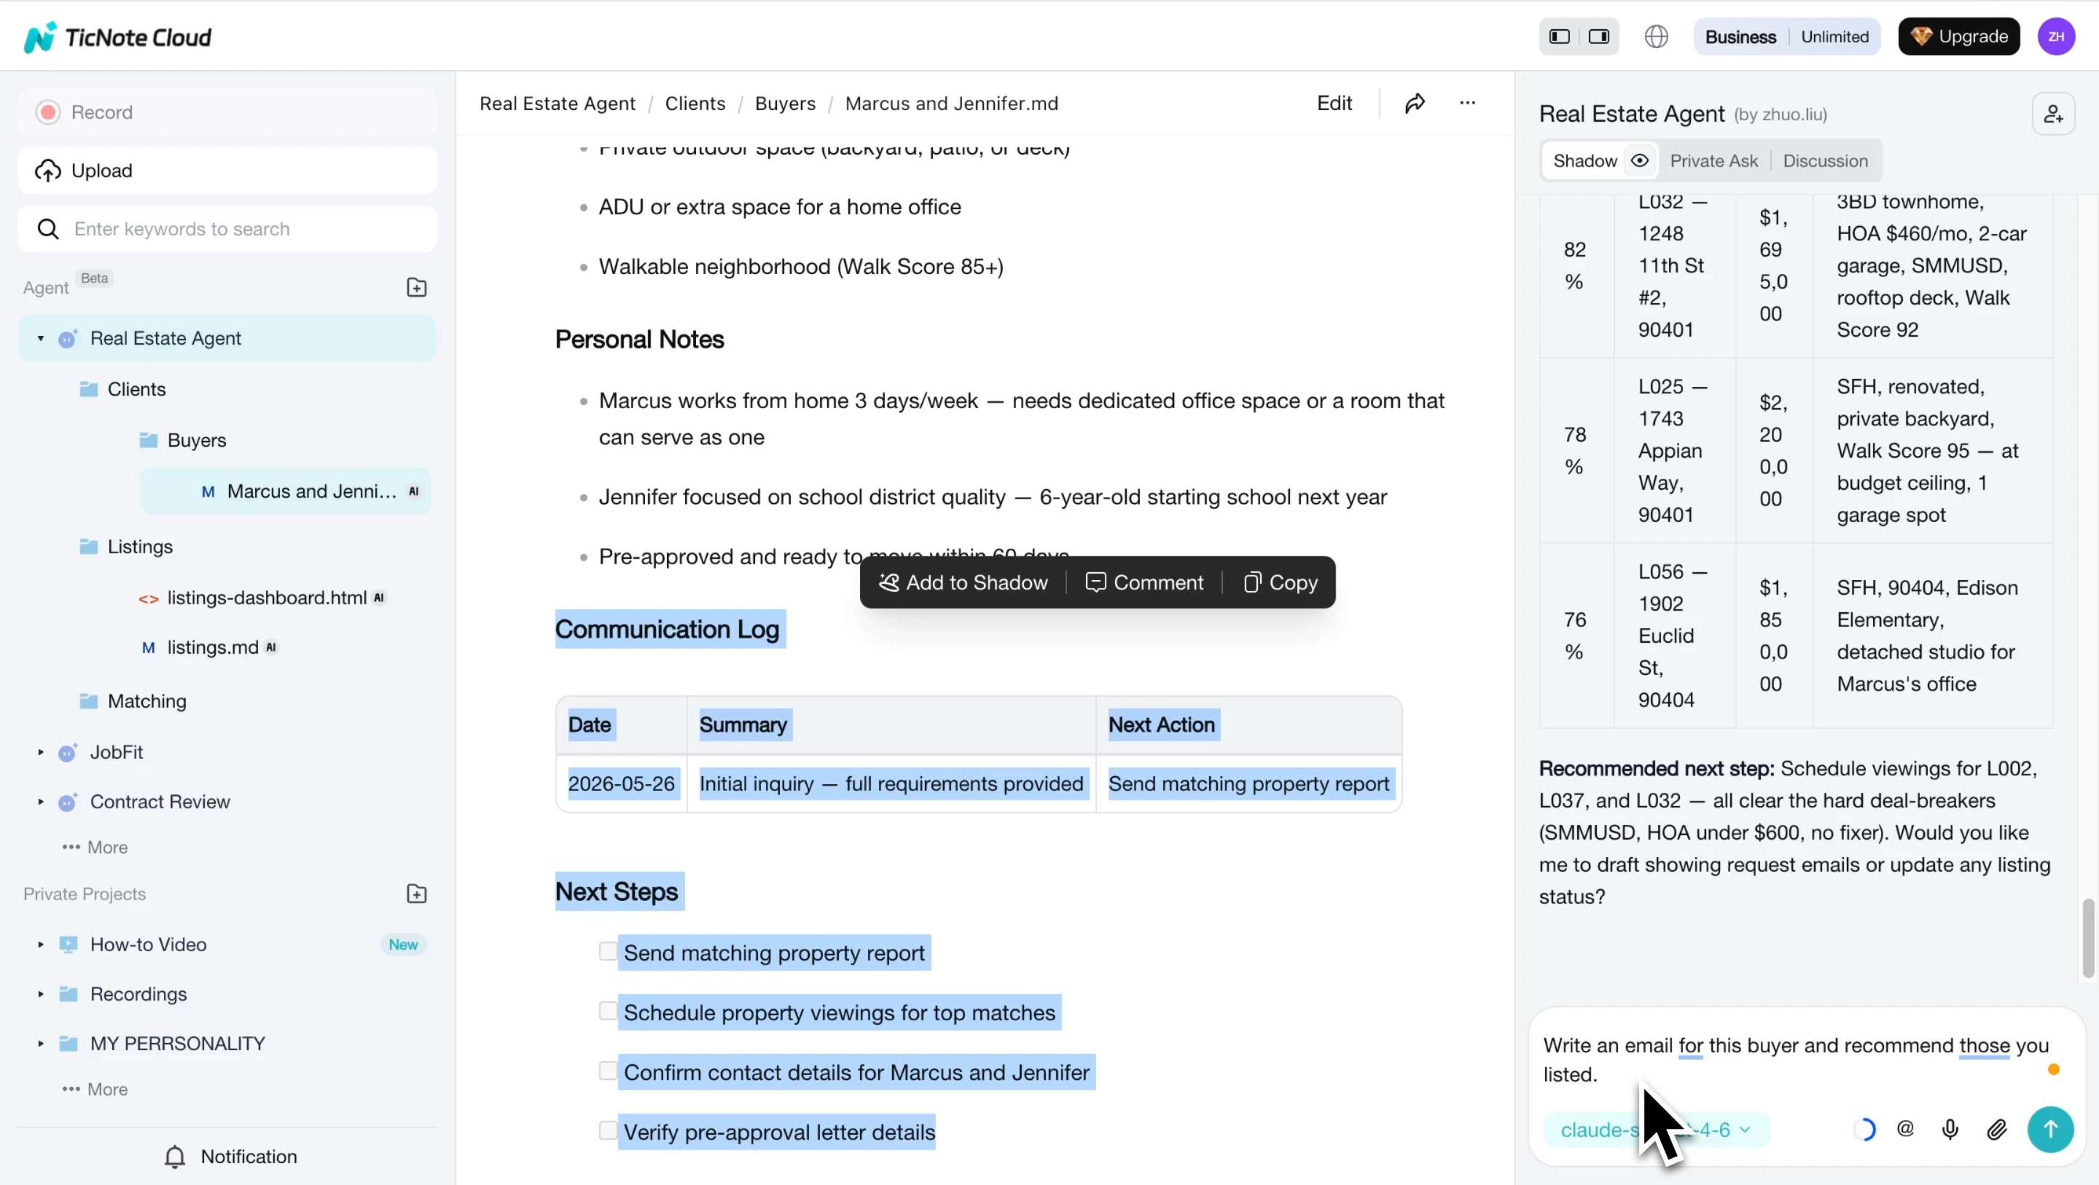The height and width of the screenshot is (1185, 2099).
Task: Choose Comment in selection popup
Action: pyautogui.click(x=1144, y=583)
